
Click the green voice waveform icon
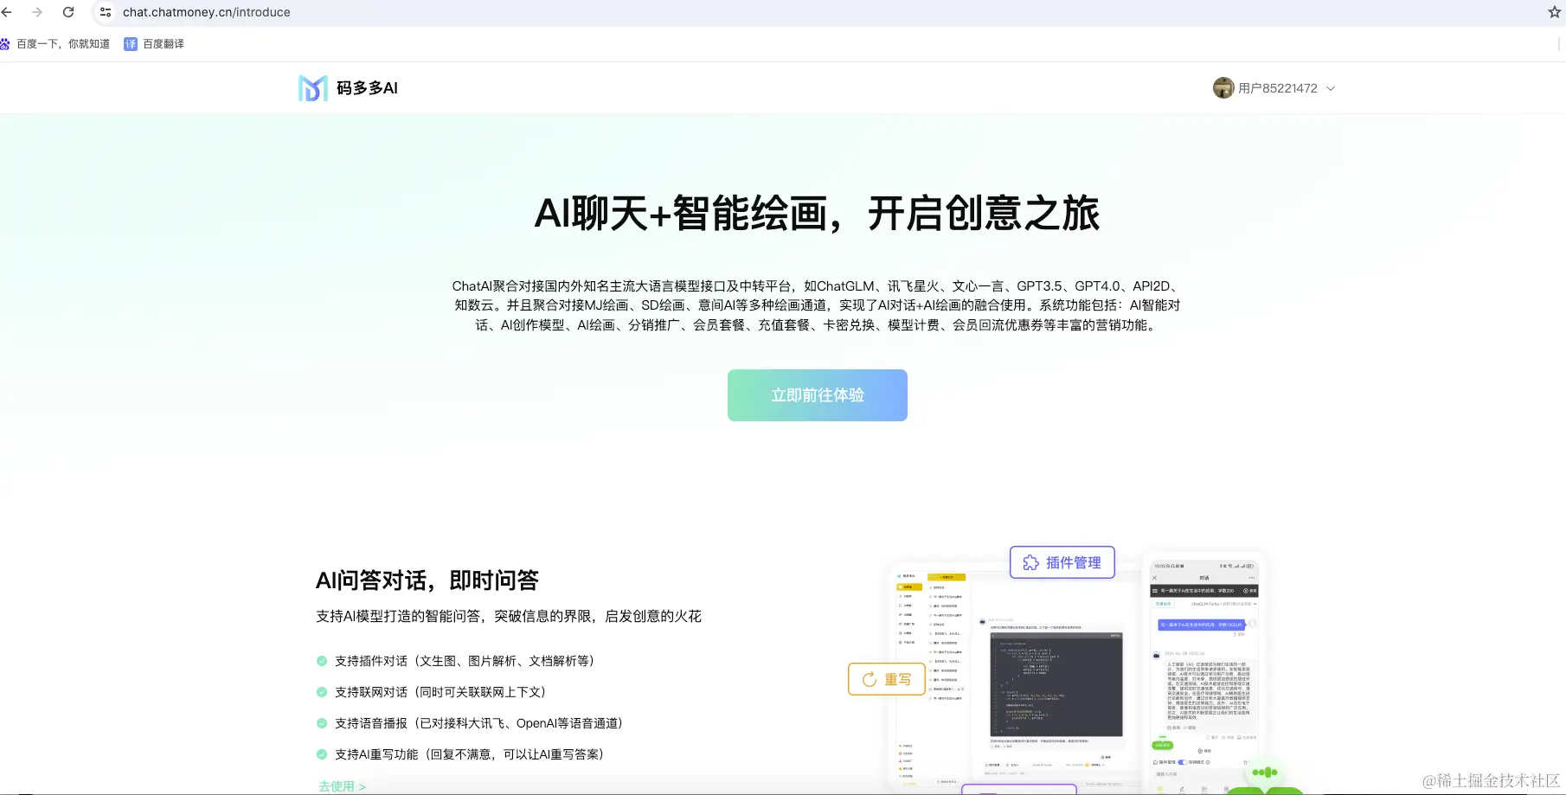(1265, 773)
